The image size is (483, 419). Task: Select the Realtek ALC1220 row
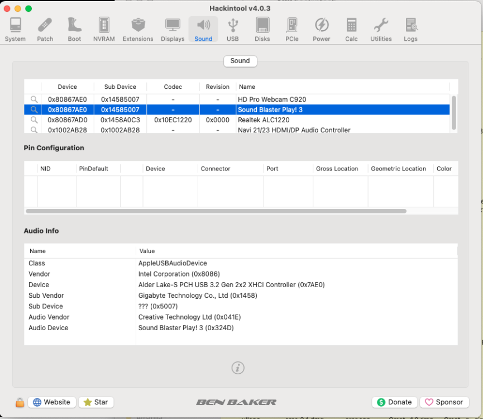[x=237, y=120]
